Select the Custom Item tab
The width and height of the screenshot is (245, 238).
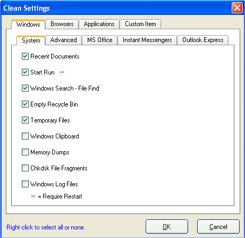click(x=140, y=24)
